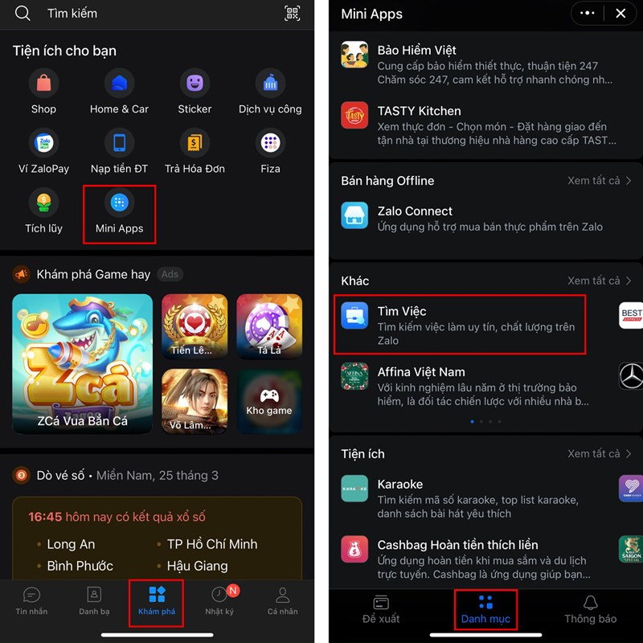Open the three-dot more options menu
The height and width of the screenshot is (643, 643).
point(587,13)
